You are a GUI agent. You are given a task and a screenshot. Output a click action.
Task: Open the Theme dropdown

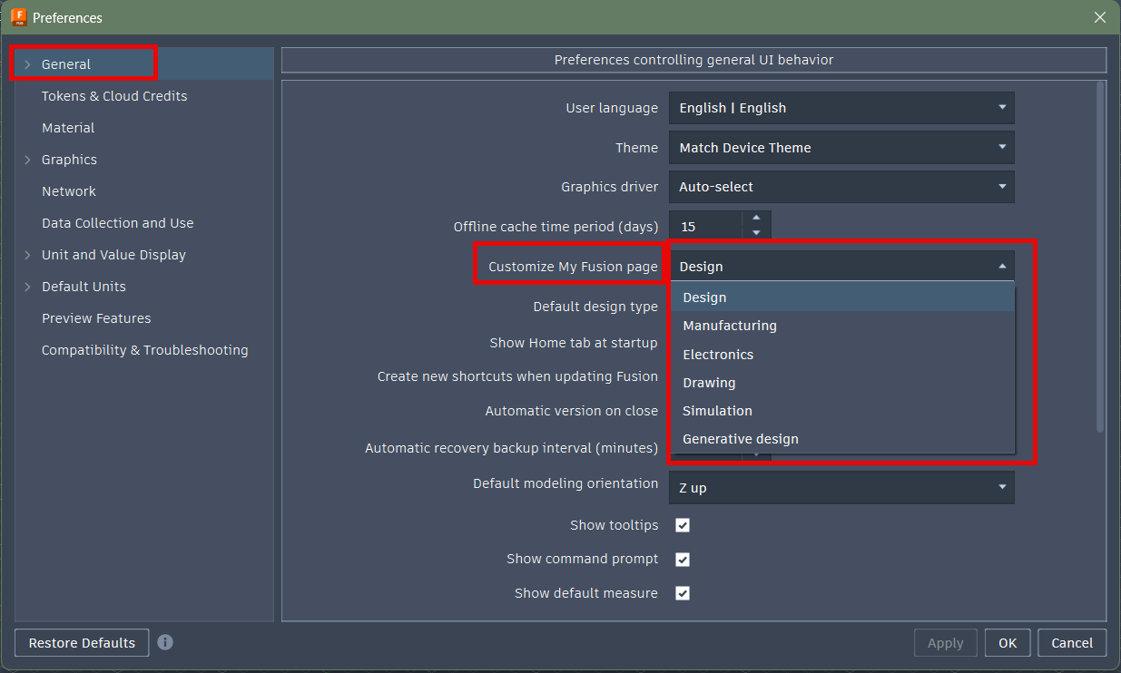click(x=841, y=148)
